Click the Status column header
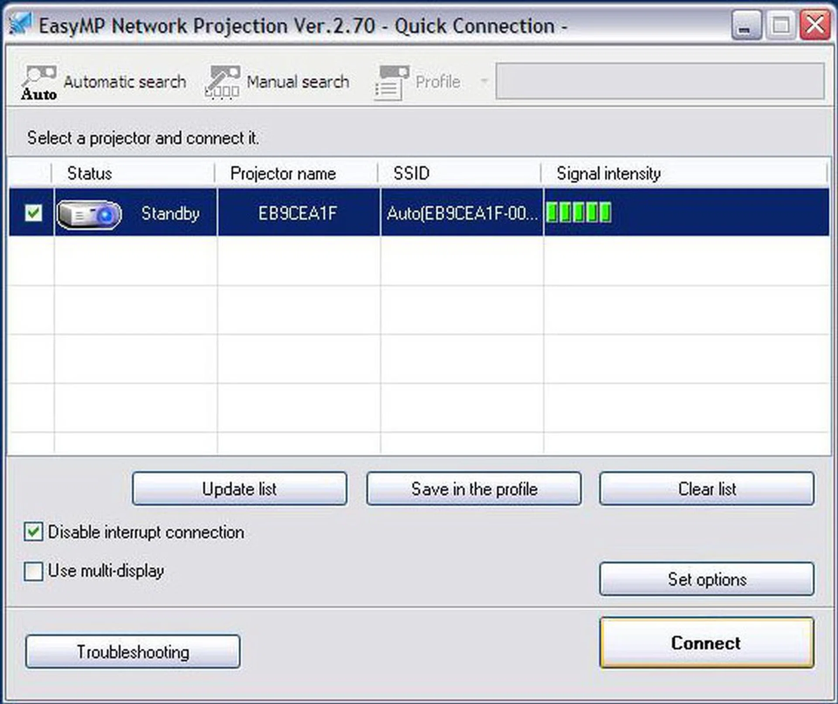The width and height of the screenshot is (838, 704). pyautogui.click(x=89, y=173)
